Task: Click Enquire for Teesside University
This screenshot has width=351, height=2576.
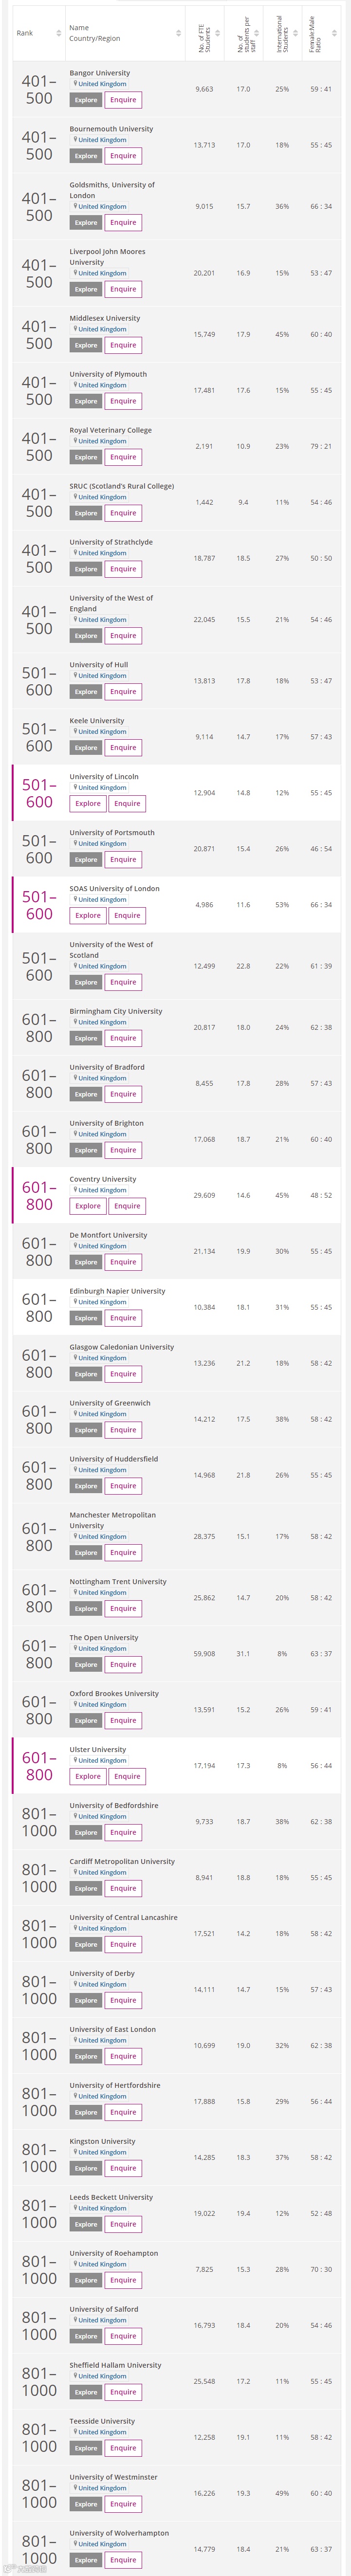Action: [123, 2449]
